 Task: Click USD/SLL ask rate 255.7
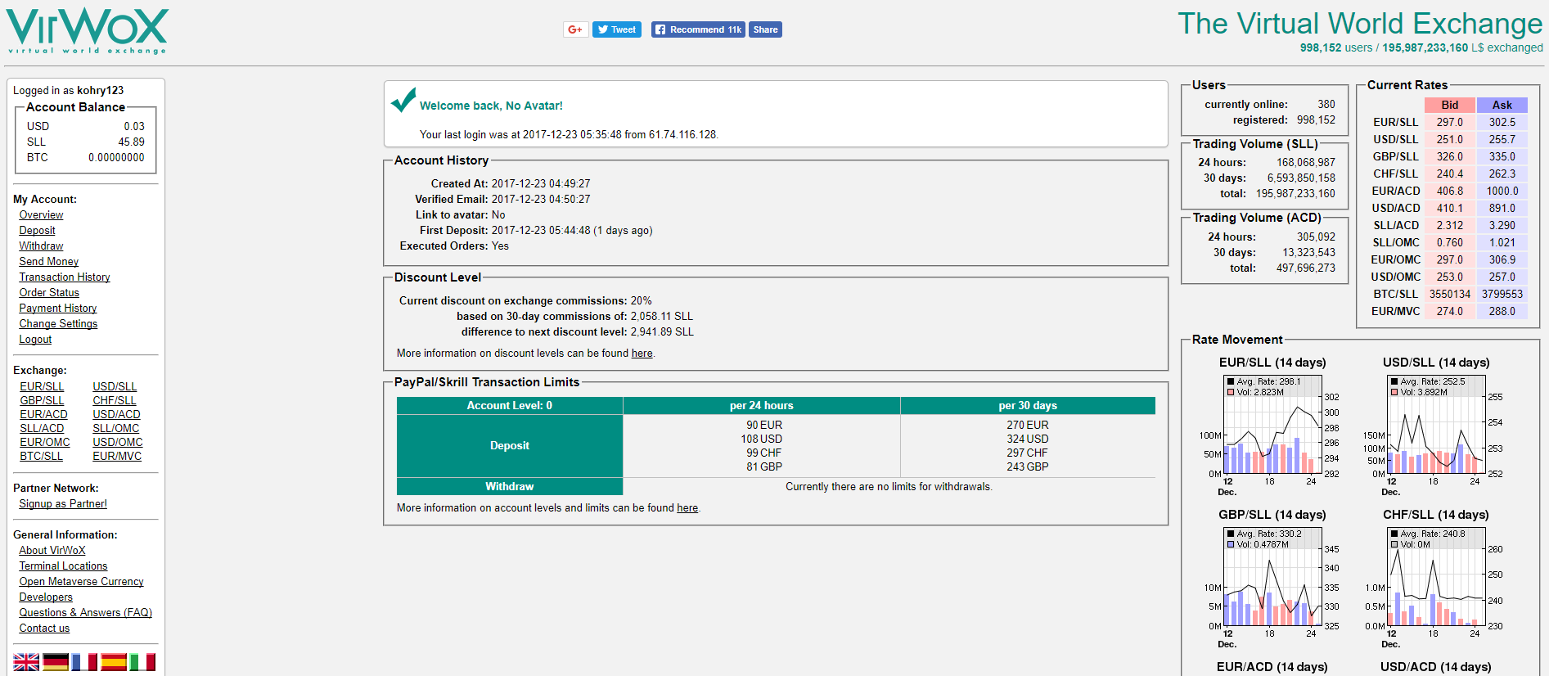(x=1502, y=140)
